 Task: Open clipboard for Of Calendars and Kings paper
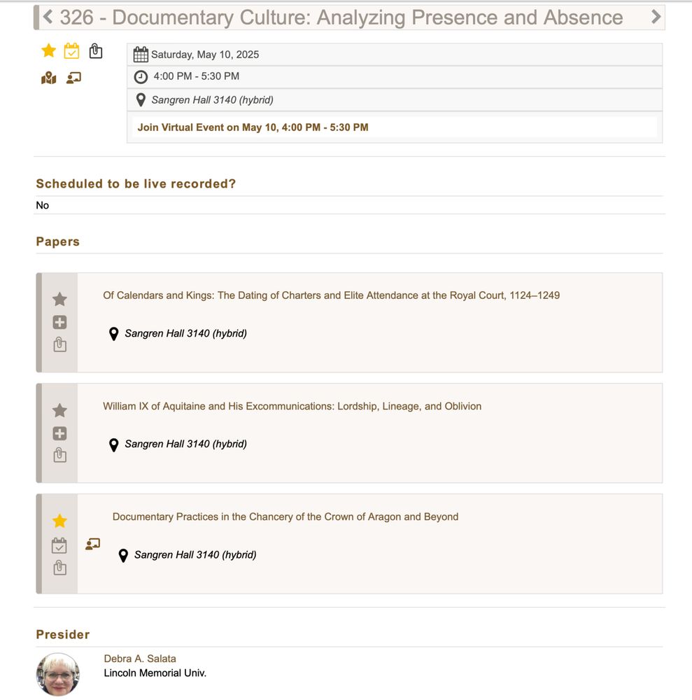[59, 344]
